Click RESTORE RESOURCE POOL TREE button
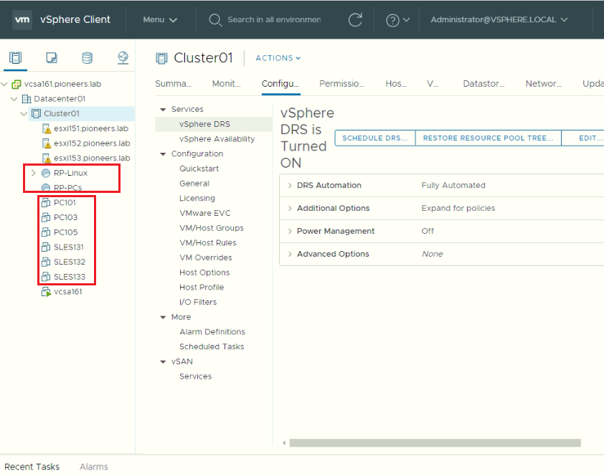 [x=488, y=138]
